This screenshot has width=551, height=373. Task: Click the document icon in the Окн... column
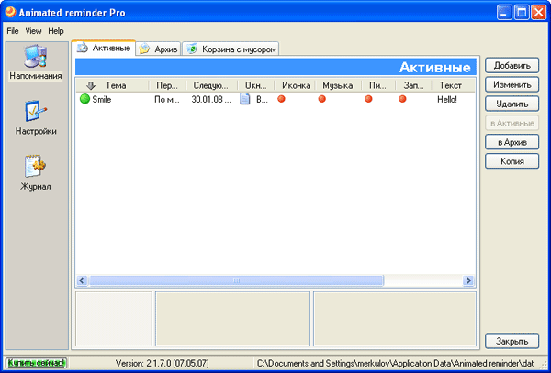pyautogui.click(x=245, y=99)
